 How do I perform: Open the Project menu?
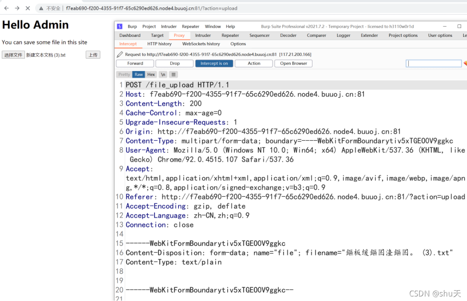tap(149, 26)
